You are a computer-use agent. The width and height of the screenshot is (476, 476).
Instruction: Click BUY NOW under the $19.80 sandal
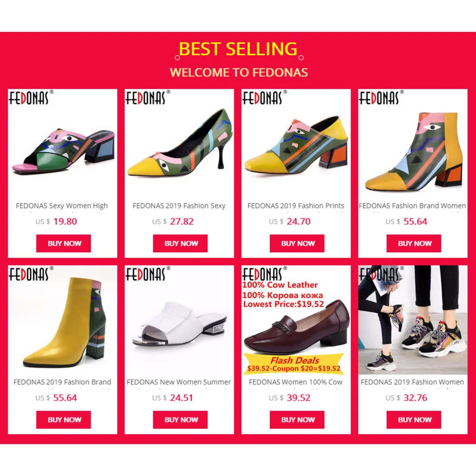63,243
